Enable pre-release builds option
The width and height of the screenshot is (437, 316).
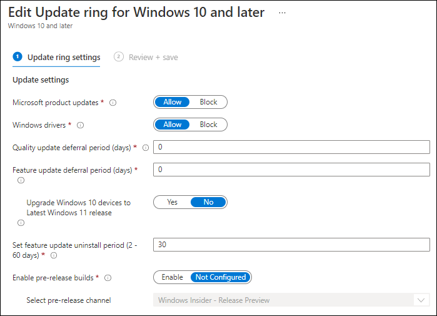172,277
